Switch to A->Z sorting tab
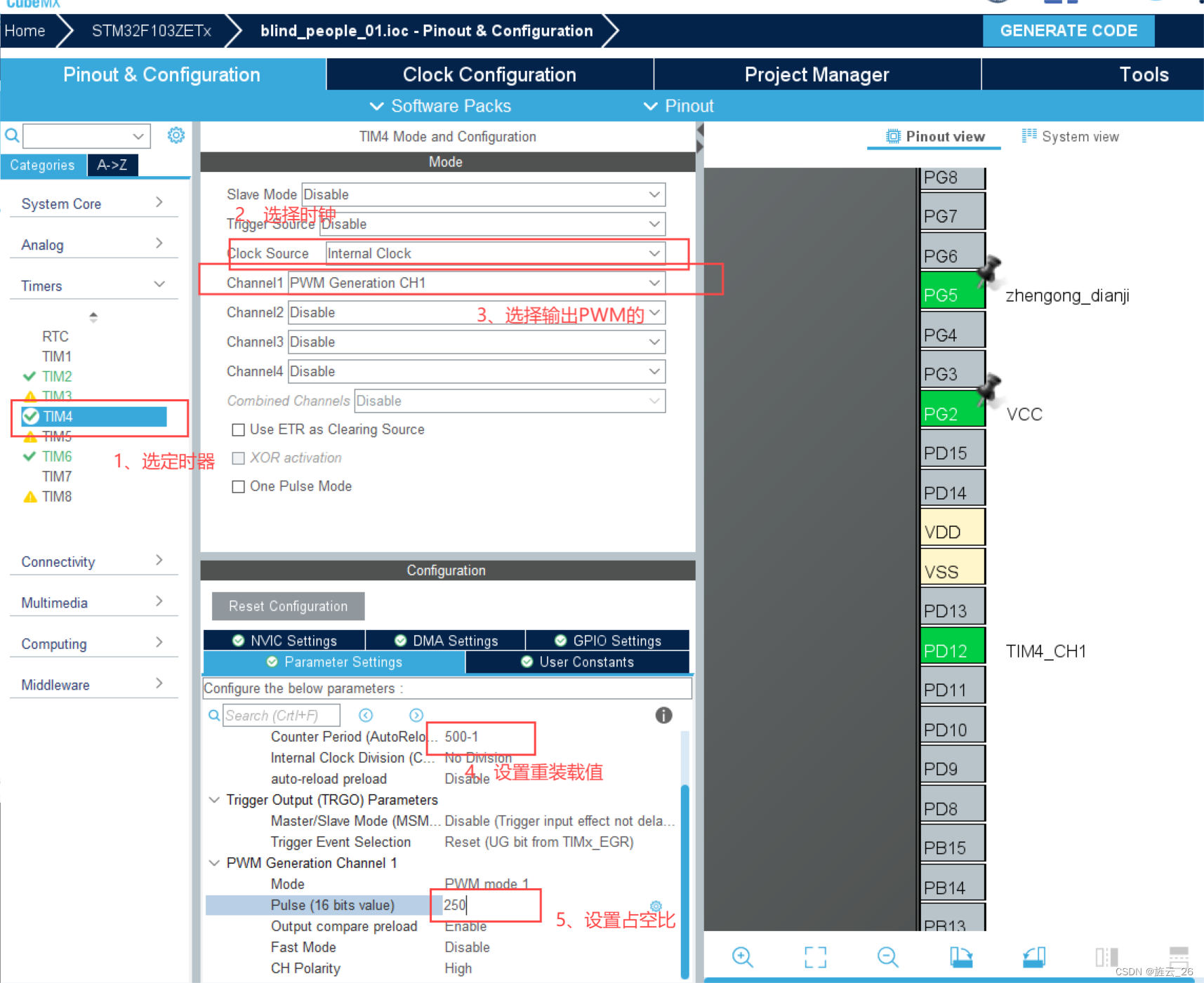1204x983 pixels. 112,165
